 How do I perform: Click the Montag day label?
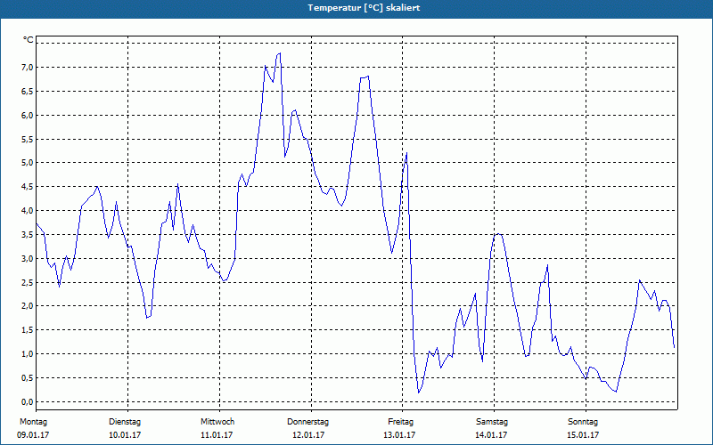pyautogui.click(x=33, y=422)
